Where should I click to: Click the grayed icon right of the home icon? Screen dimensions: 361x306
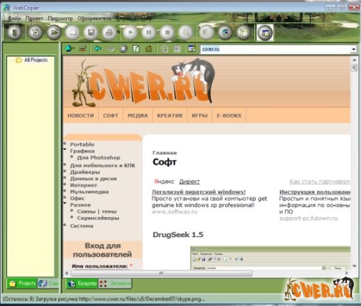coord(164,49)
